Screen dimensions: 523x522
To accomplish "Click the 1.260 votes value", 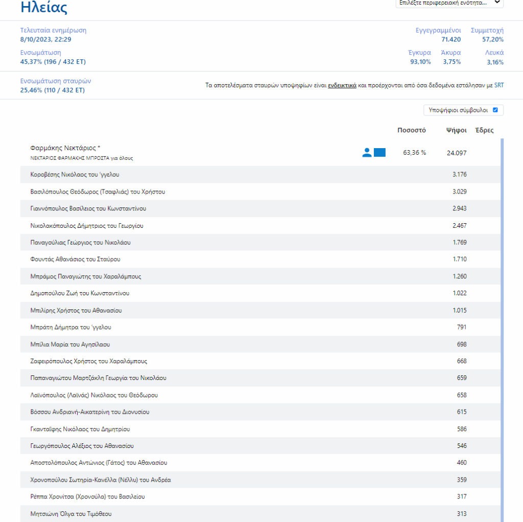I will tap(460, 276).
